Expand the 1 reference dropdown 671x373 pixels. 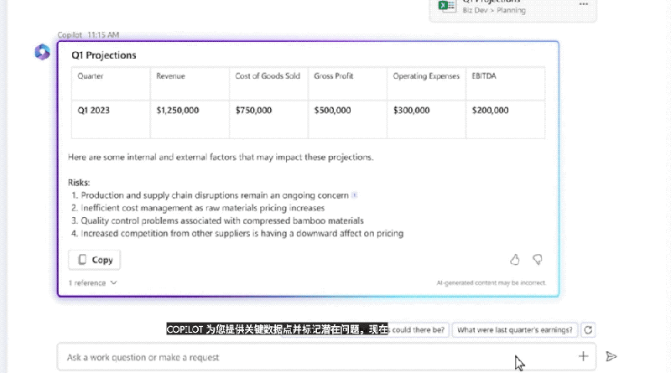click(92, 283)
